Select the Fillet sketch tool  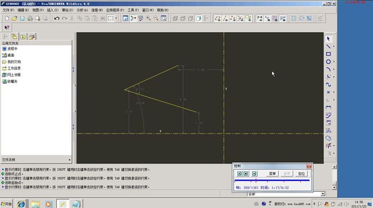(x=328, y=77)
